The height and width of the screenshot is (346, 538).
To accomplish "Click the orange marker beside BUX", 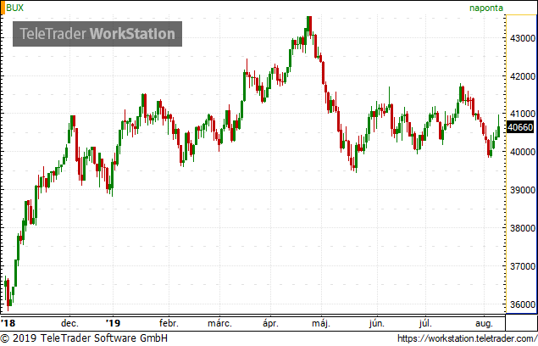I will [x=3, y=8].
